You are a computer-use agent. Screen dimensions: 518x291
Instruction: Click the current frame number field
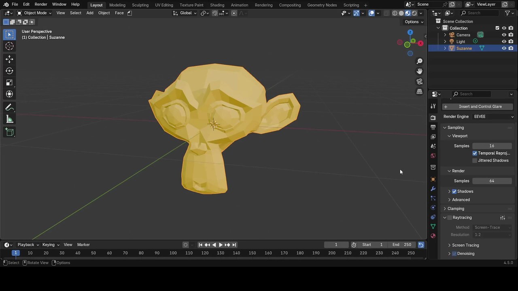coord(336,245)
